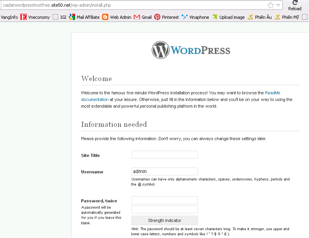Open the Mail Affiliate bookmark label
The width and height of the screenshot is (309, 238).
pyautogui.click(x=88, y=17)
